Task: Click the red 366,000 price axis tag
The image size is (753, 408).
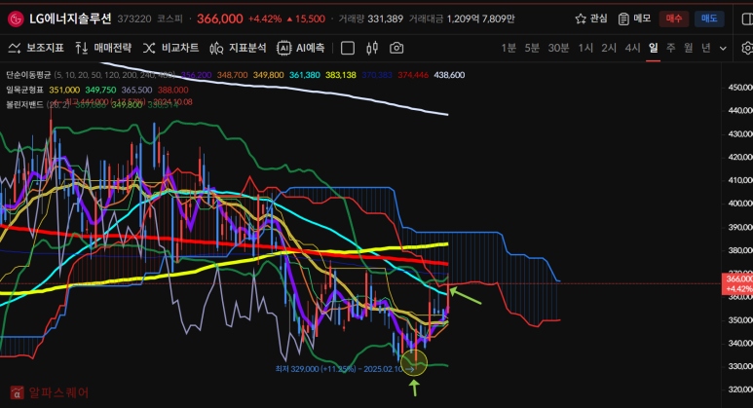Action: click(737, 283)
